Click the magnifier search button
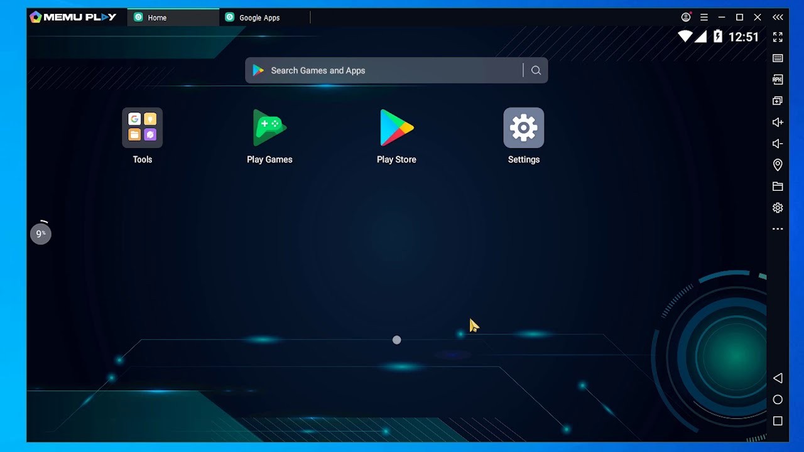Screen dimensions: 804x452 pyautogui.click(x=536, y=70)
